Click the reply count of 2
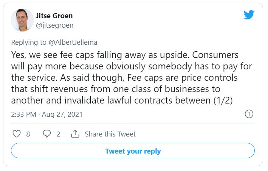This screenshot has width=268, height=171. pyautogui.click(x=58, y=134)
